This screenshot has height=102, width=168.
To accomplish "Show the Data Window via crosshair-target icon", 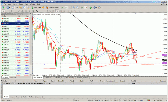I will pos(17,8).
